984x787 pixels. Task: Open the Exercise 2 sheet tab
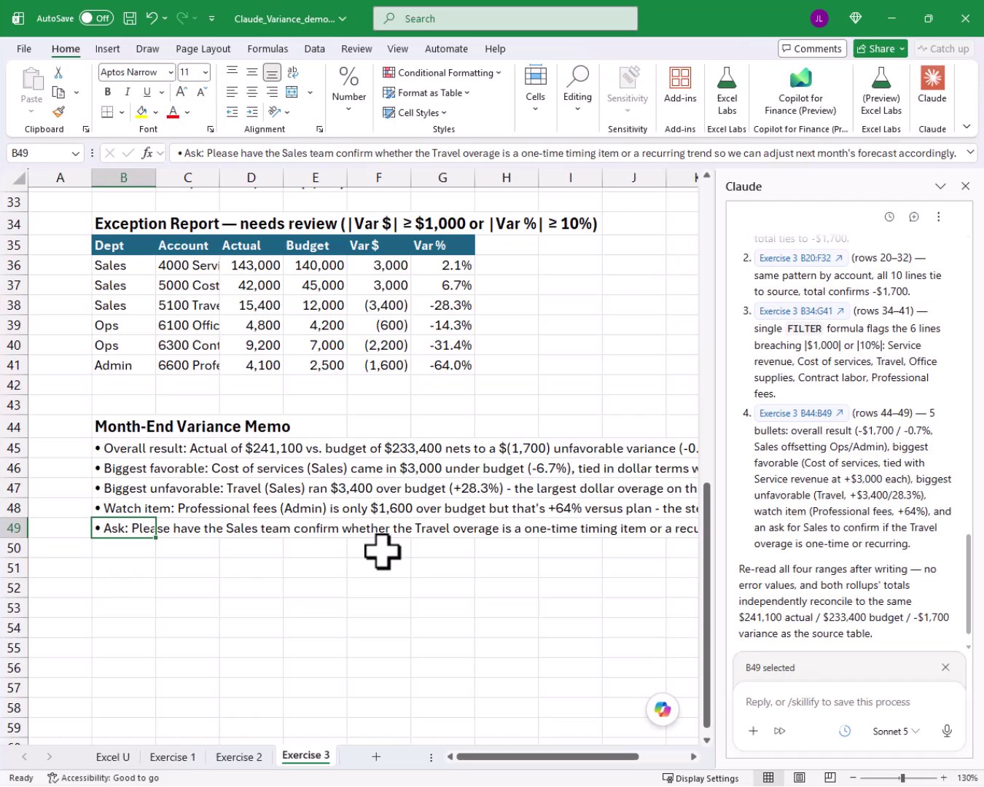click(x=239, y=757)
